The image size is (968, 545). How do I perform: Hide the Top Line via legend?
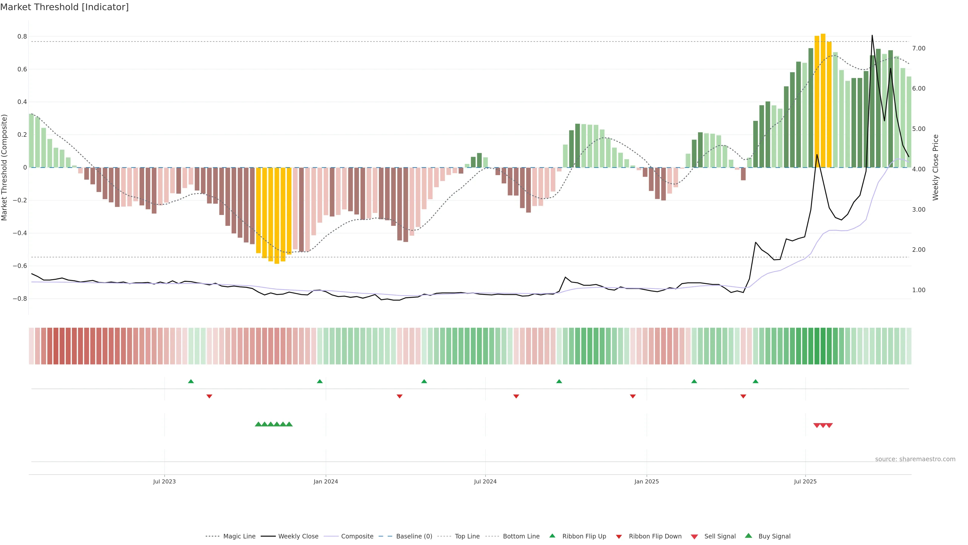467,536
